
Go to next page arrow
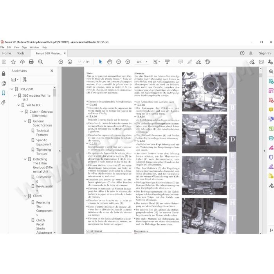click(70, 62)
